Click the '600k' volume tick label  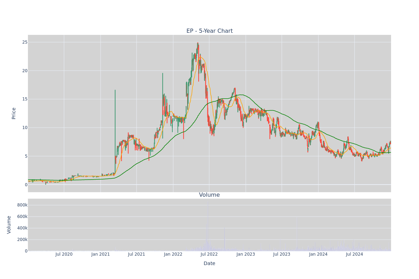coord(22,217)
